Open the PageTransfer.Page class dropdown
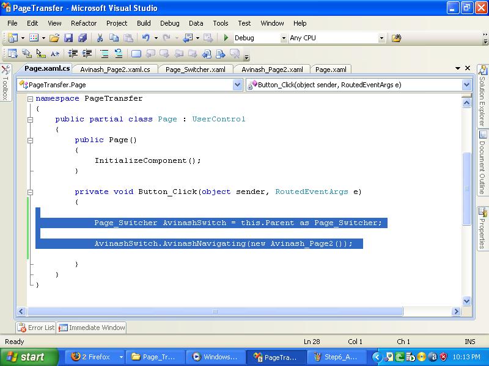 click(x=237, y=85)
